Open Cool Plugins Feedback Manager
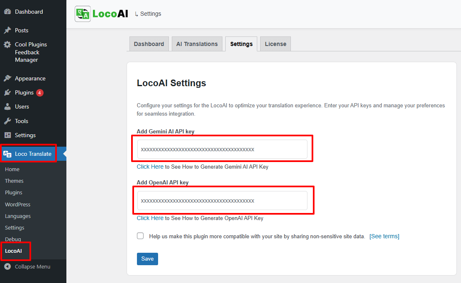 pos(31,52)
